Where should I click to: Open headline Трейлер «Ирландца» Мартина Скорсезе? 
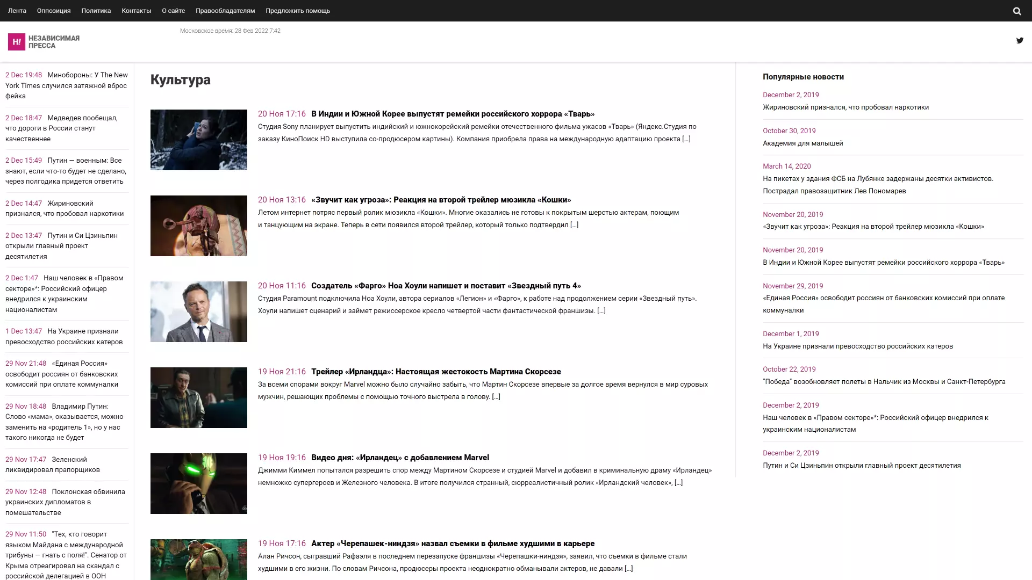(x=436, y=372)
